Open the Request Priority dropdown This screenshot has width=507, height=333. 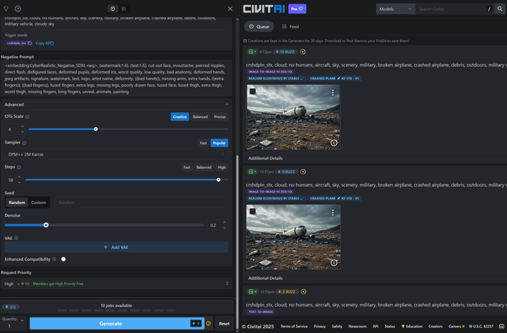pyautogui.click(x=116, y=284)
